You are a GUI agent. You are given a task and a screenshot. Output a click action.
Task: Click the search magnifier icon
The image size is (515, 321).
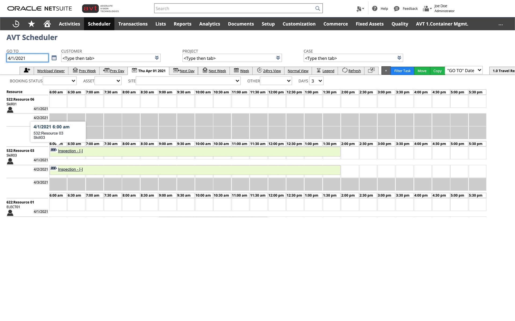pos(318,8)
